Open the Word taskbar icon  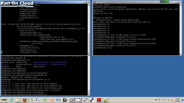tap(58, 100)
